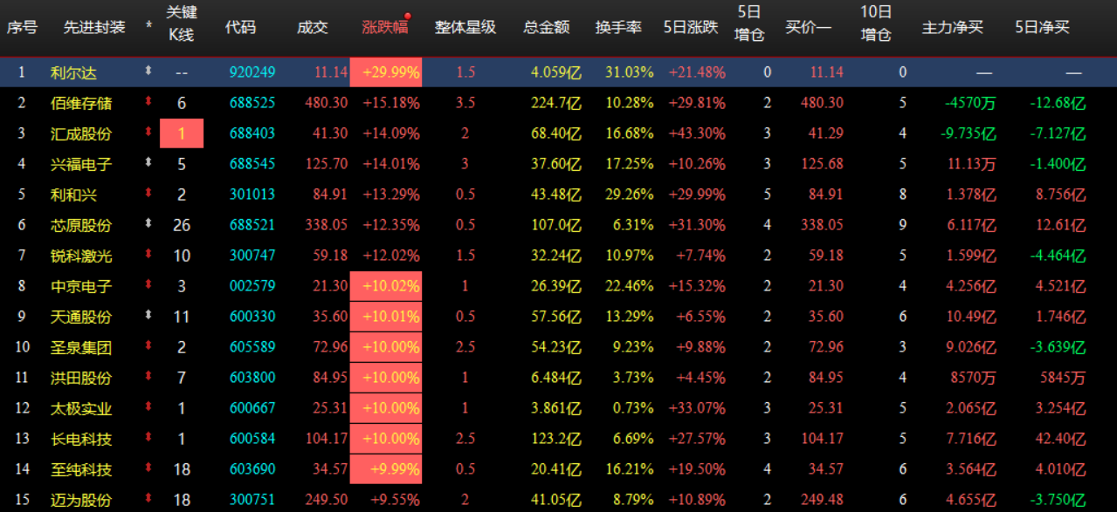1117x512 pixels.
Task: Click the marker icon beside 长电科技
Action: pos(148,438)
